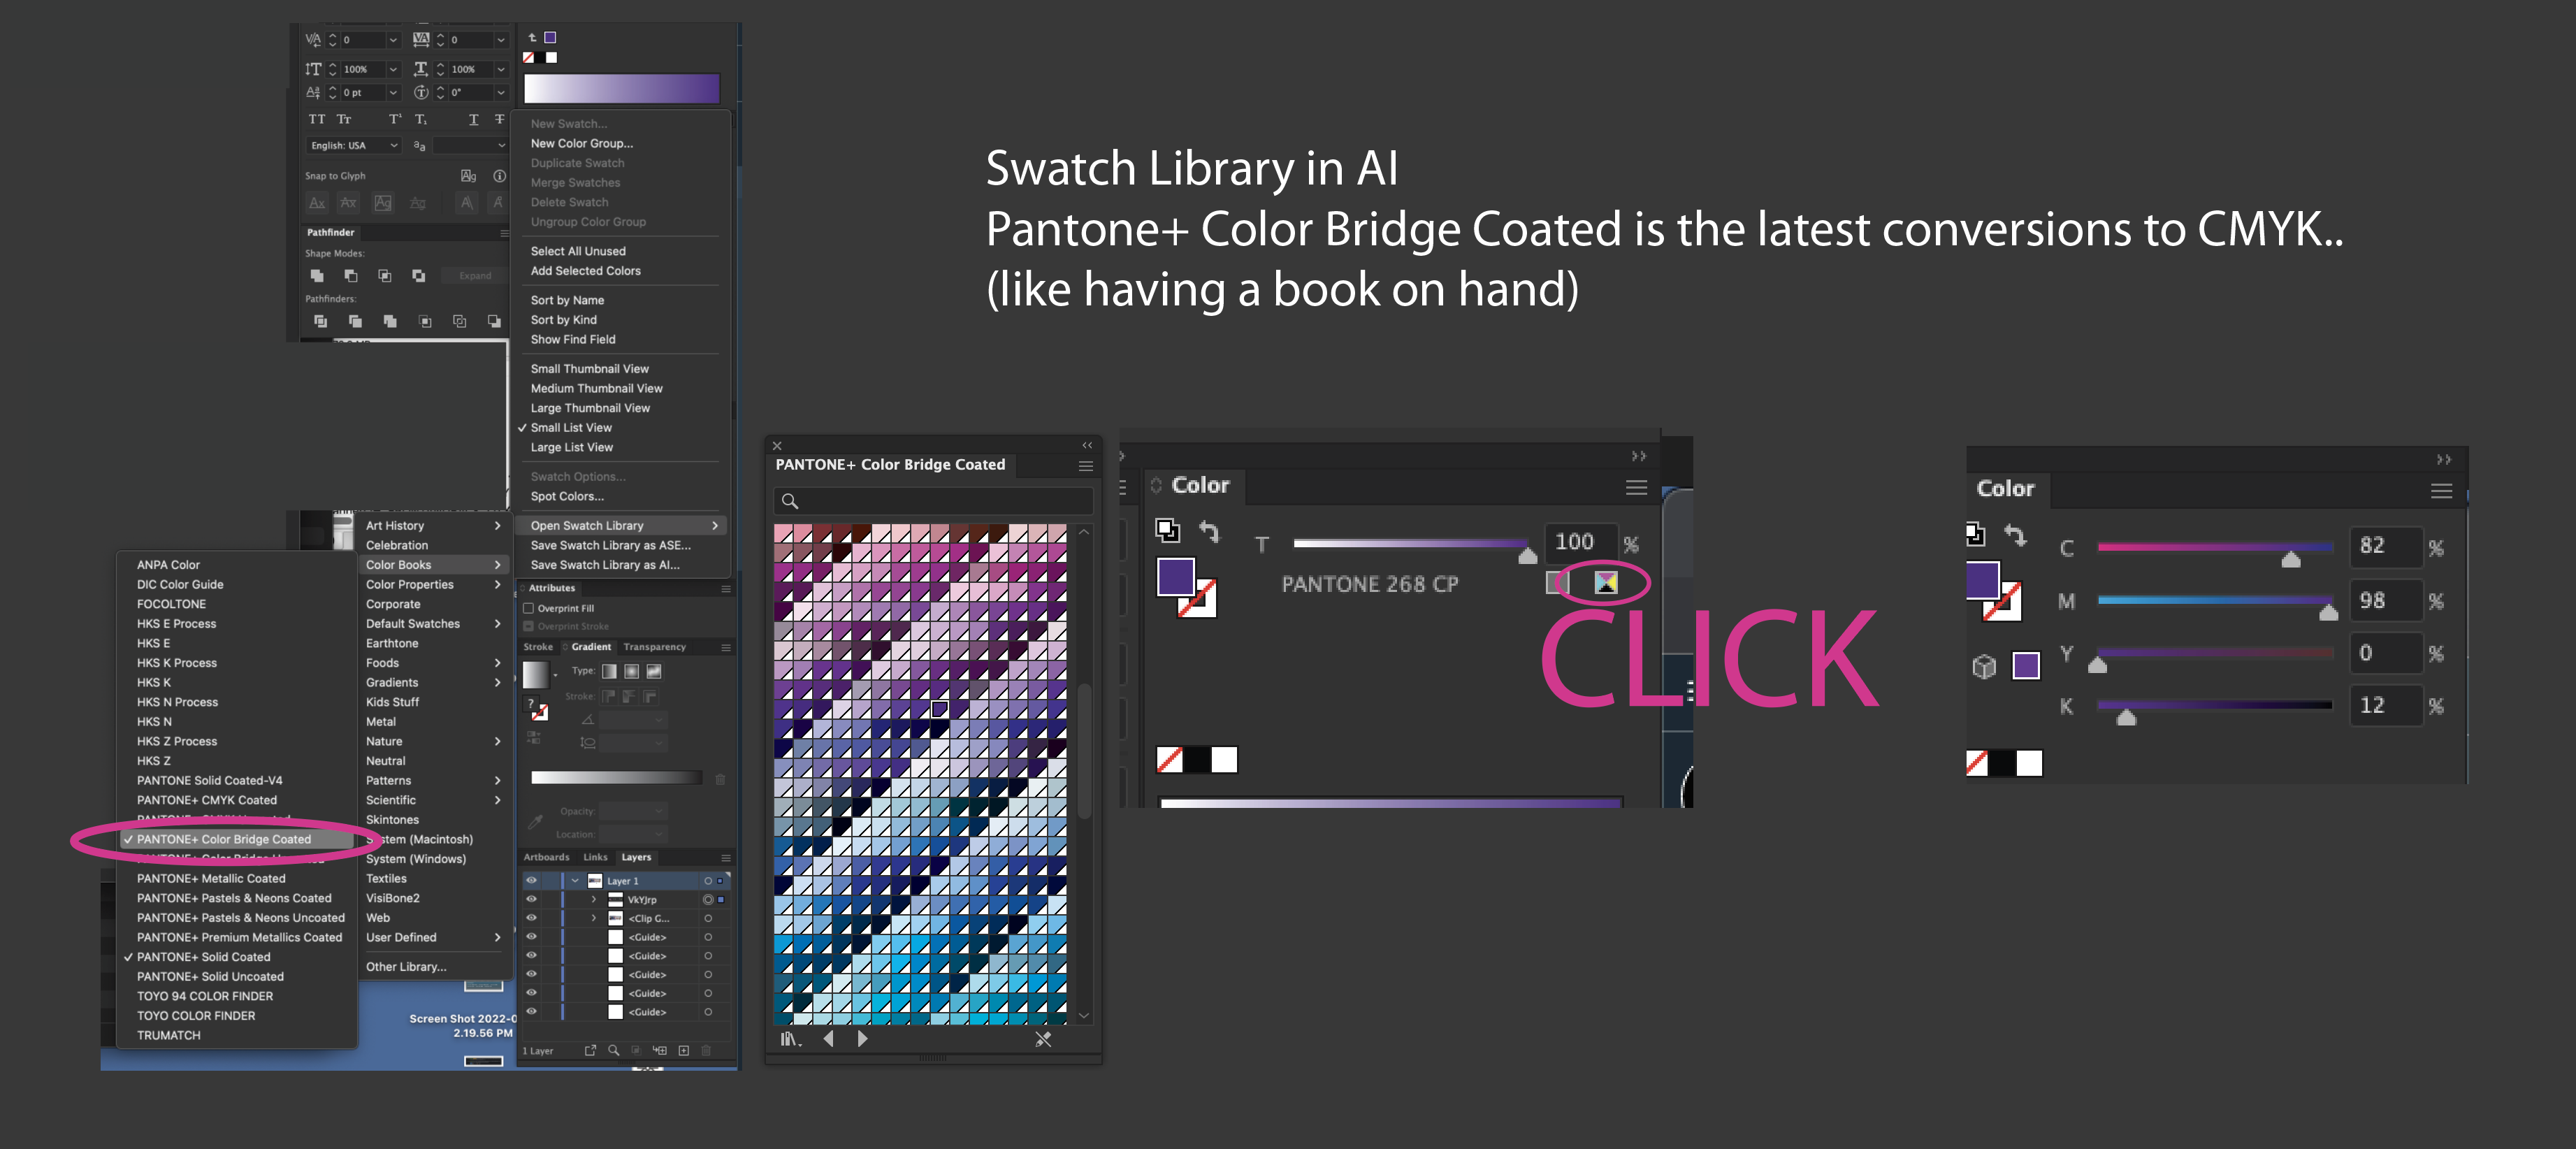Image resolution: width=2576 pixels, height=1149 pixels.
Task: Click swap fill and stroke arrow in middle Color panel
Action: click(1209, 531)
